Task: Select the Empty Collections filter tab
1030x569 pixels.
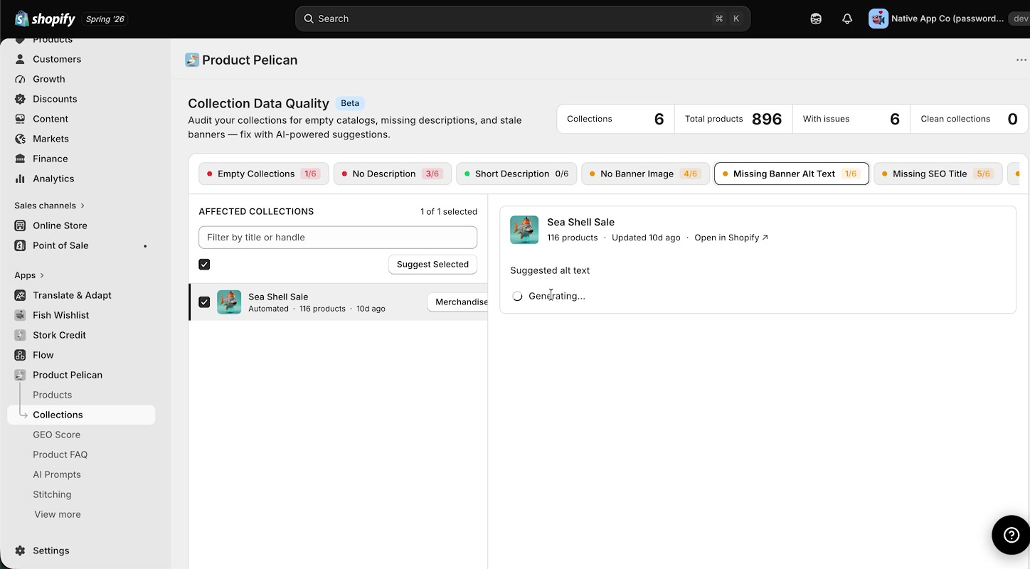Action: (x=264, y=174)
